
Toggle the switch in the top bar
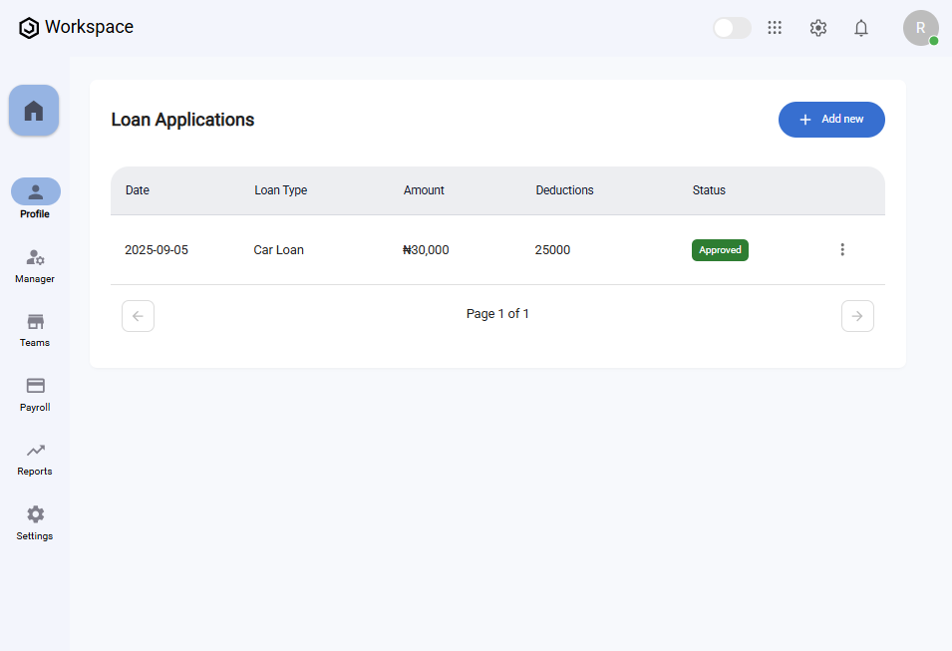pyautogui.click(x=732, y=28)
